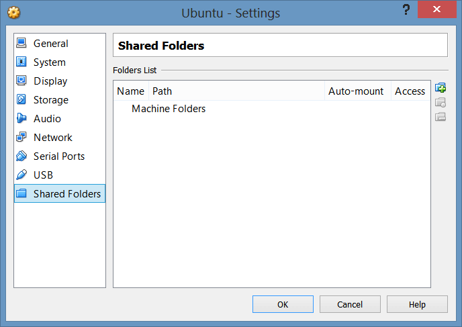
Task: Click the gear icon in title bar
Action: coord(14,13)
